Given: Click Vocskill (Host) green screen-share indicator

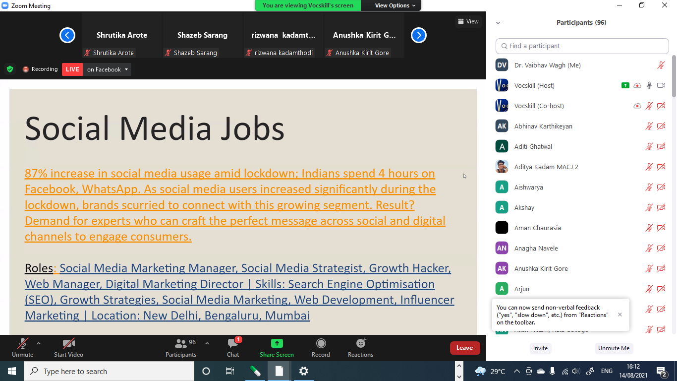Looking at the screenshot, I should [x=625, y=86].
